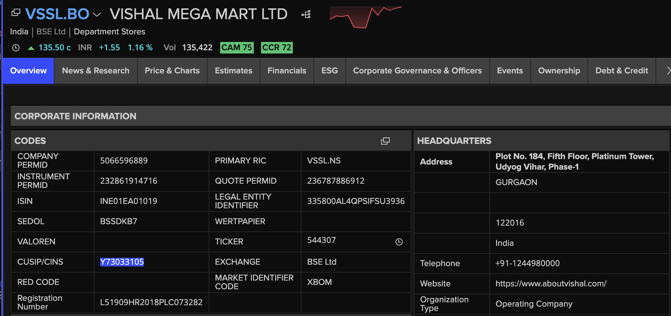671x316 pixels.
Task: Show more tabs with the right chevron
Action: coord(668,71)
